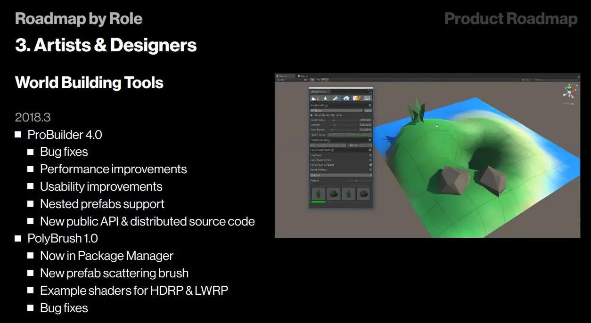Screen dimensions: 591x323
Task: Adjust the Prefabs preview size slider
Action: pos(359,181)
